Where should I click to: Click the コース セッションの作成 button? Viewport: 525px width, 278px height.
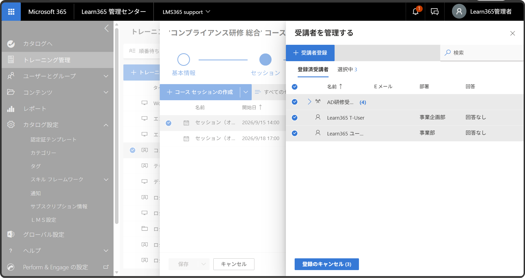(x=200, y=92)
